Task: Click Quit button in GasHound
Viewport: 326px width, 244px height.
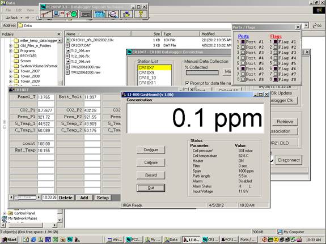Action: click(151, 188)
